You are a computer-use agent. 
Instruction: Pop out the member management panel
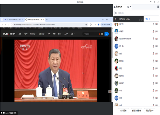pyautogui.click(x=128, y=7)
